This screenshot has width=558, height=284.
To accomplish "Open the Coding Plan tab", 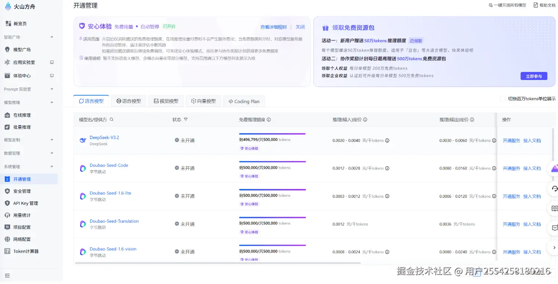I will pyautogui.click(x=244, y=102).
